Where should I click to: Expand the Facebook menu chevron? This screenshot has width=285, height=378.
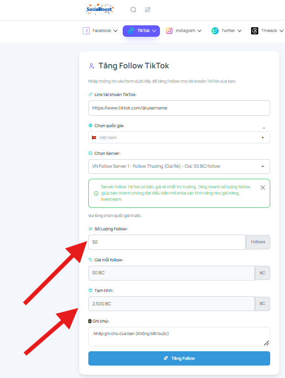(116, 31)
